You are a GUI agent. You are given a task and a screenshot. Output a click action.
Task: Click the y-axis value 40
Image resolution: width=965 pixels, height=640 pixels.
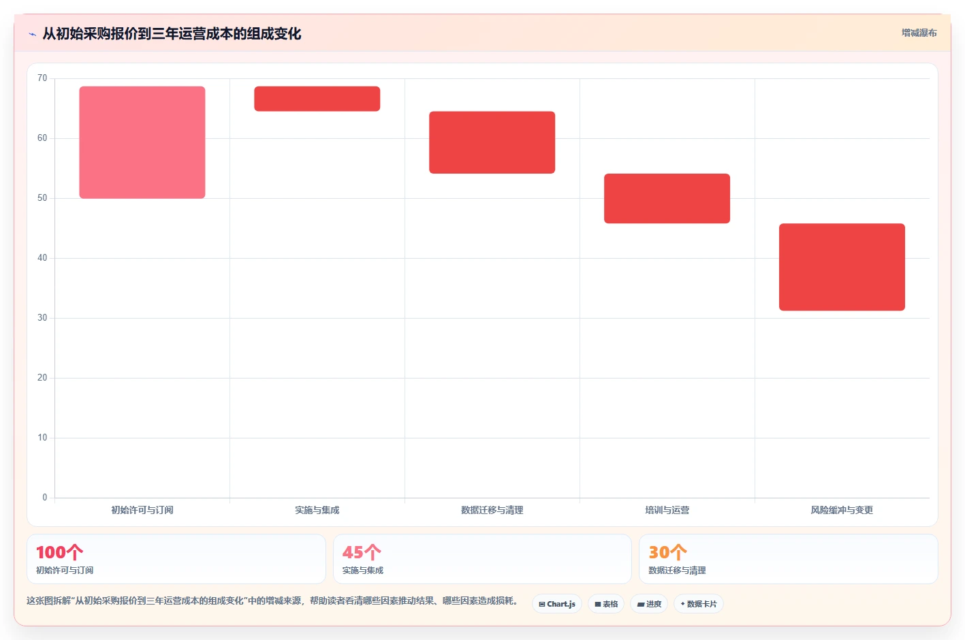point(42,258)
